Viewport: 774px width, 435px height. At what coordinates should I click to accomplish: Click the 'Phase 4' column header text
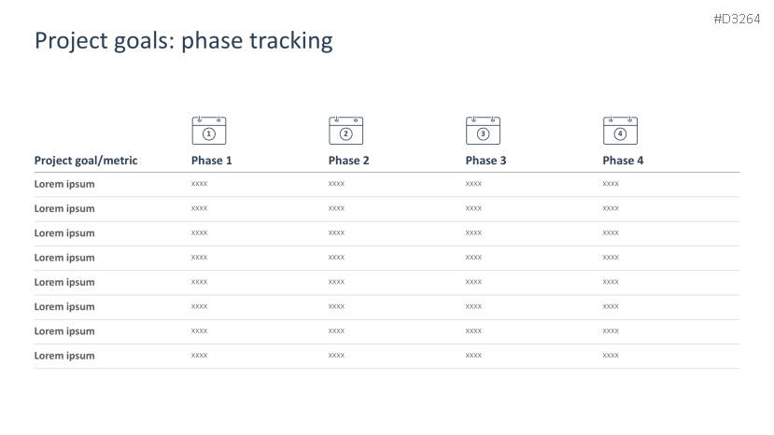pos(623,161)
